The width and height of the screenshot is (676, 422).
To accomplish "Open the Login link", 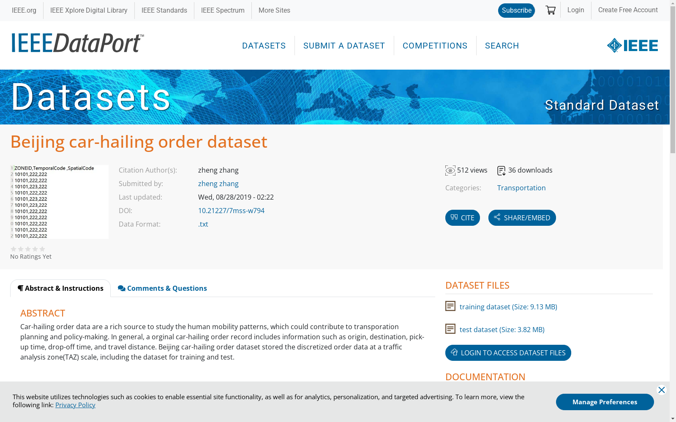I will 575,10.
